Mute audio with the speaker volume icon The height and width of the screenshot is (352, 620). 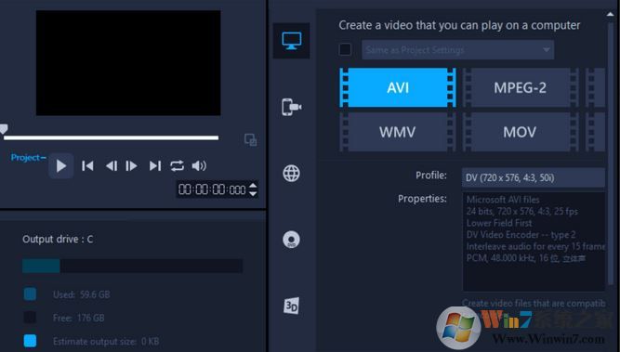[199, 166]
